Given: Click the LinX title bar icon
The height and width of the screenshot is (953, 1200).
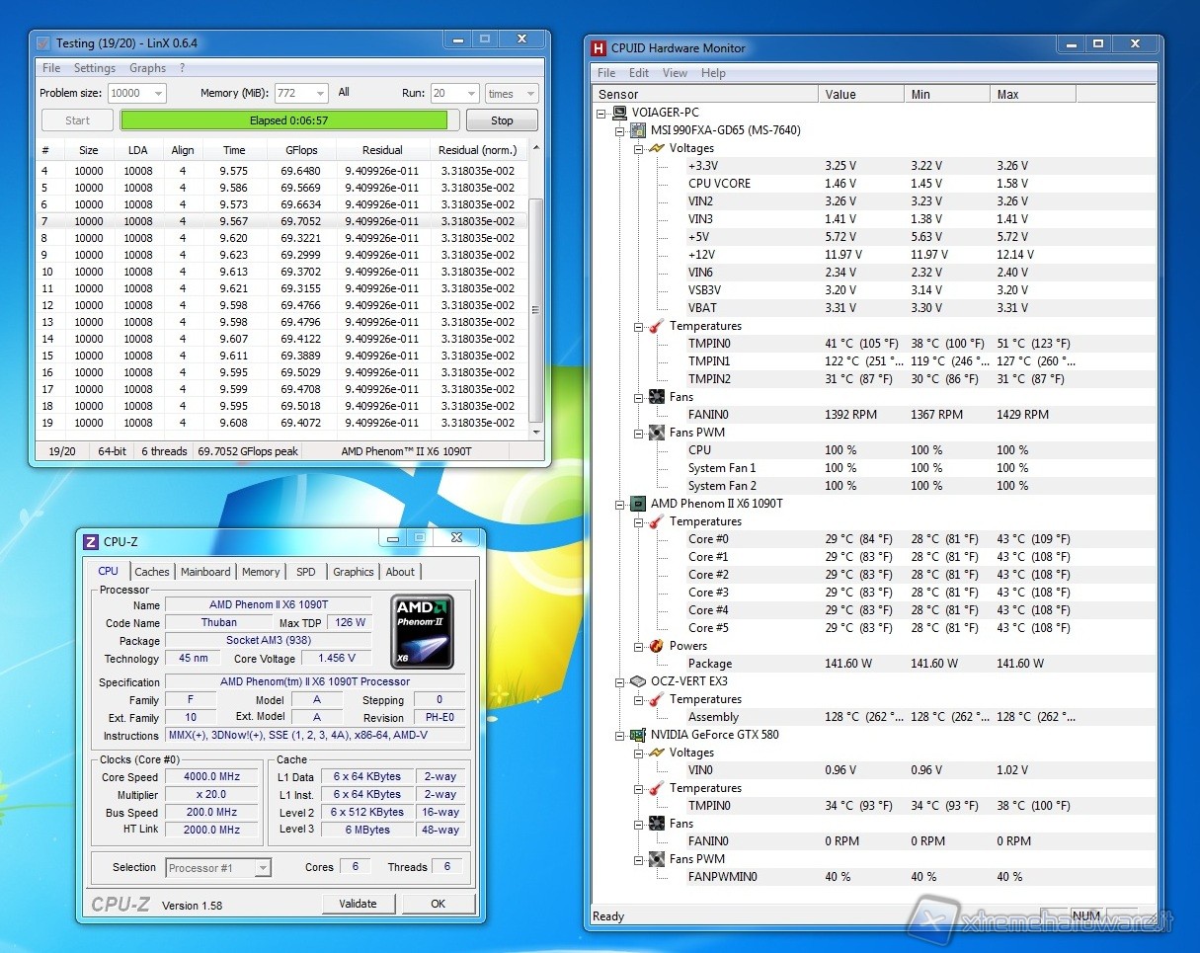Looking at the screenshot, I should click(x=42, y=43).
